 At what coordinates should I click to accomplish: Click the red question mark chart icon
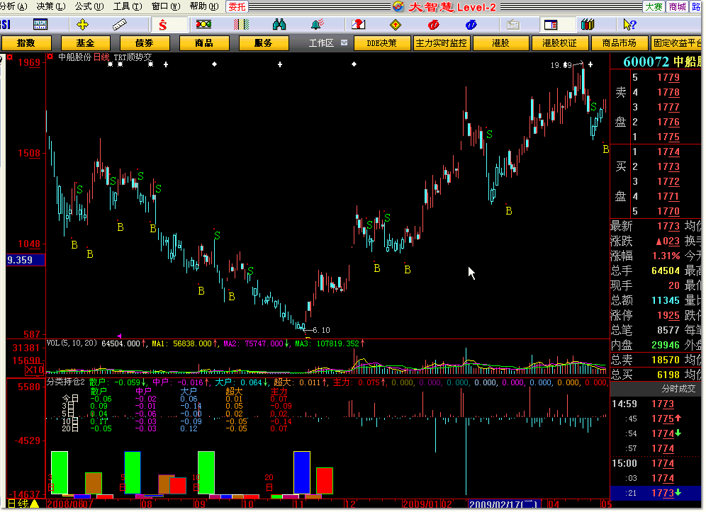(359, 24)
